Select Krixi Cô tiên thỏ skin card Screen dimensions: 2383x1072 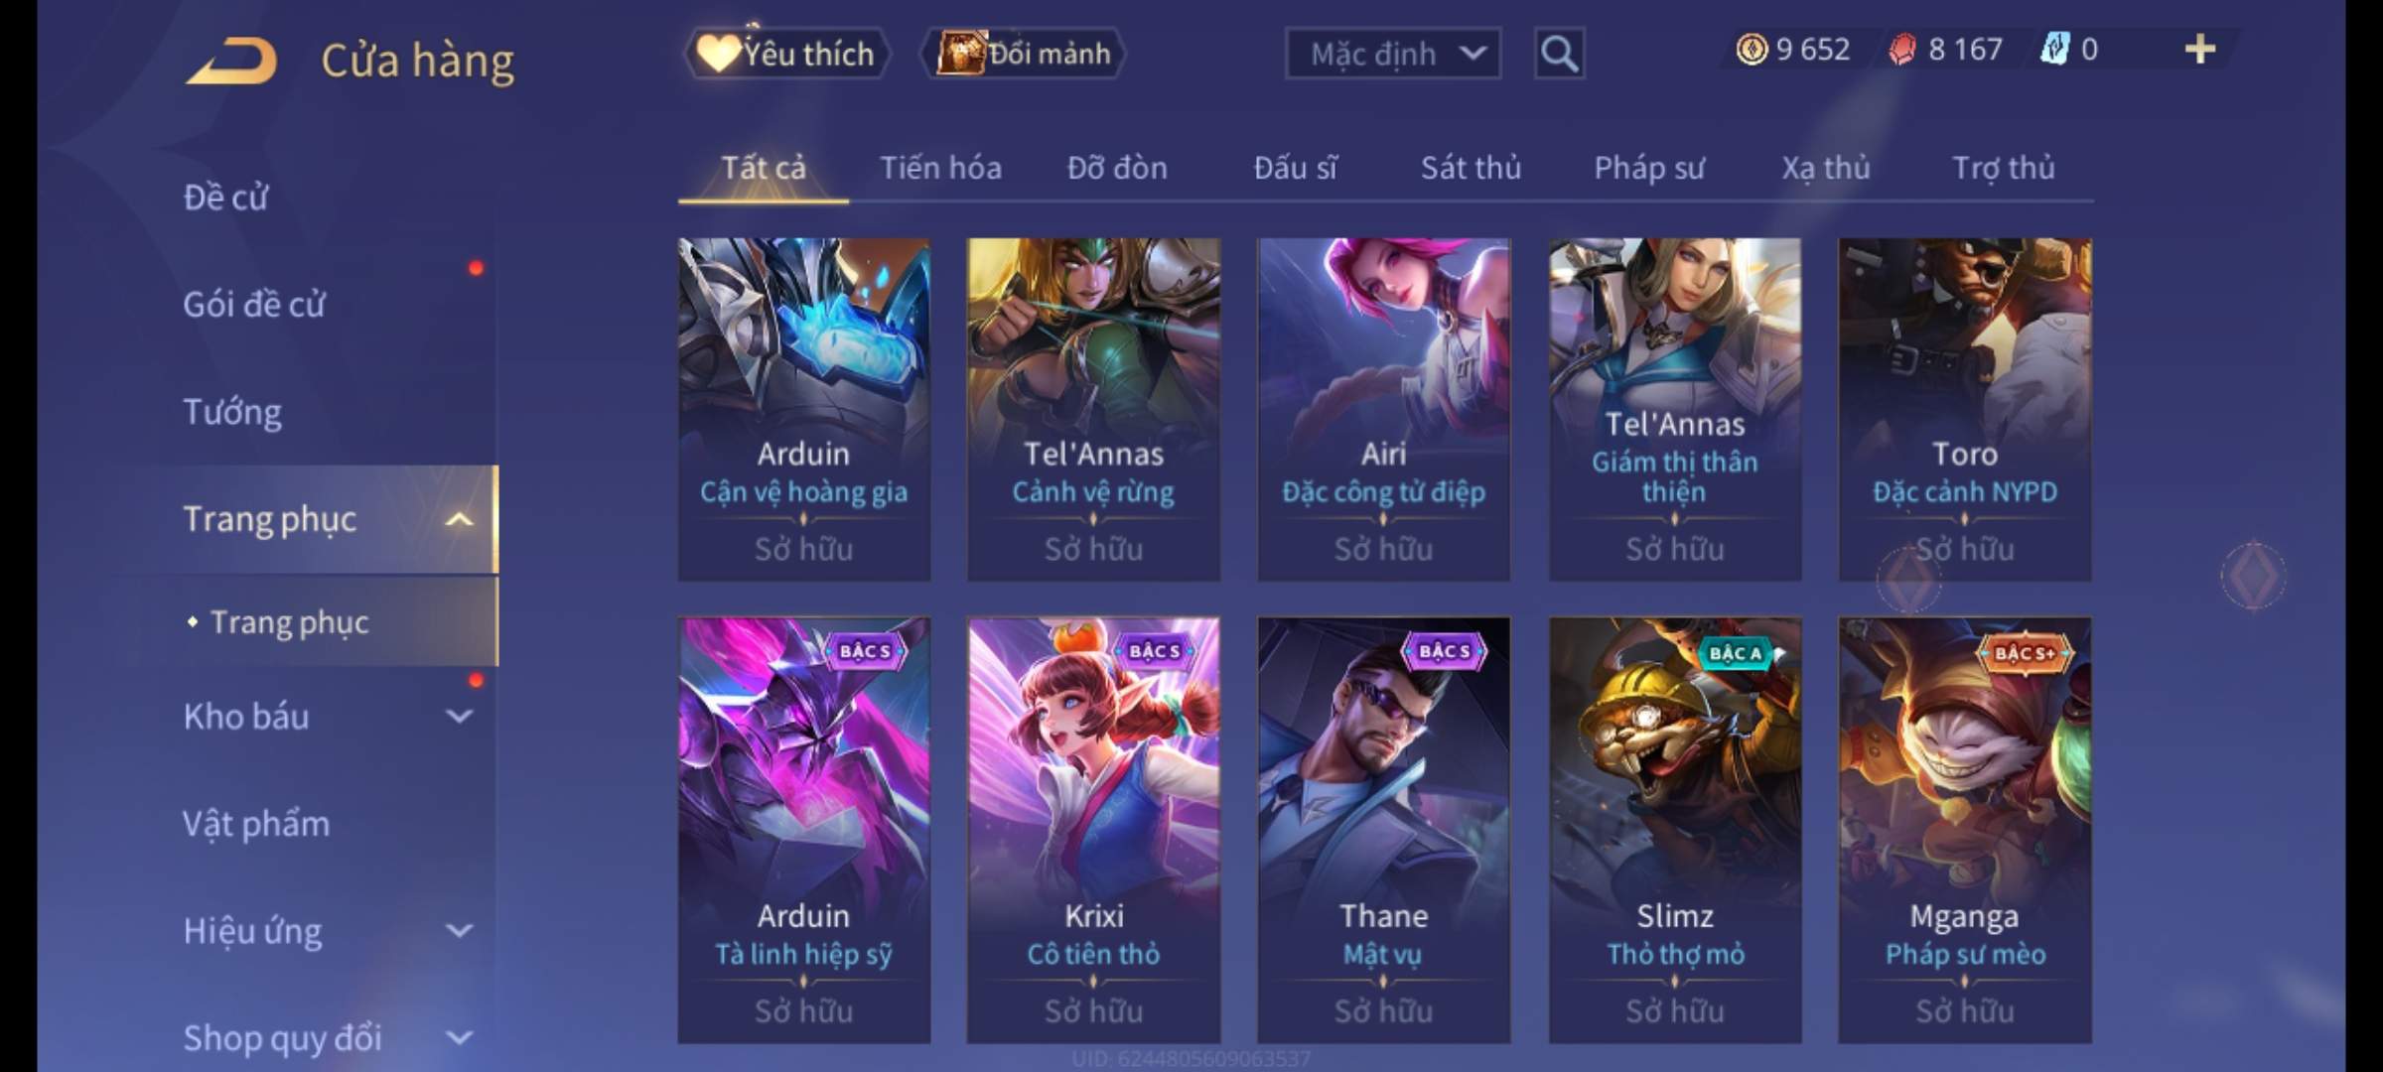click(1093, 830)
